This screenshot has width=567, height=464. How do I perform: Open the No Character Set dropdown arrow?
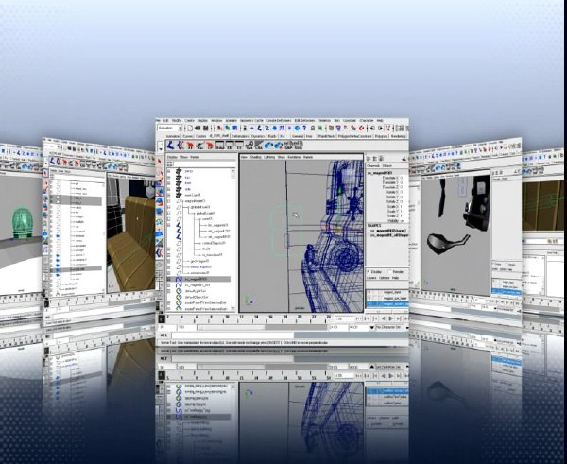[372, 327]
